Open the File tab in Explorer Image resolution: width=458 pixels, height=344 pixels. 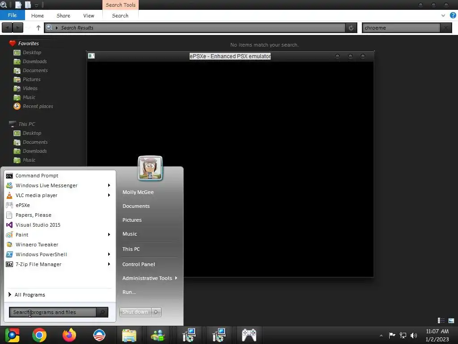click(x=12, y=15)
